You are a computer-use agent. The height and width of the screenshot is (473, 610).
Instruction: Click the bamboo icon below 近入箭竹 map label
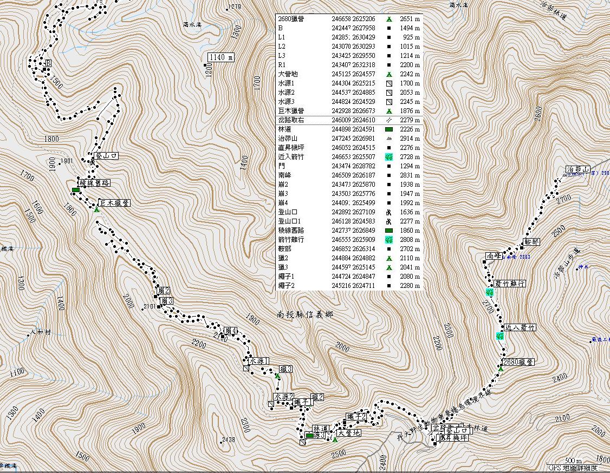pos(500,336)
